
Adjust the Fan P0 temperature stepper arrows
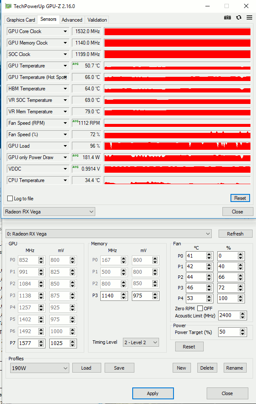point(209,256)
